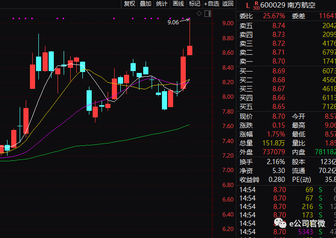Image resolution: width=336 pixels, height=238 pixels.
Task: Click the rightmost magenta dot marker above the chart
Action: [189, 18]
